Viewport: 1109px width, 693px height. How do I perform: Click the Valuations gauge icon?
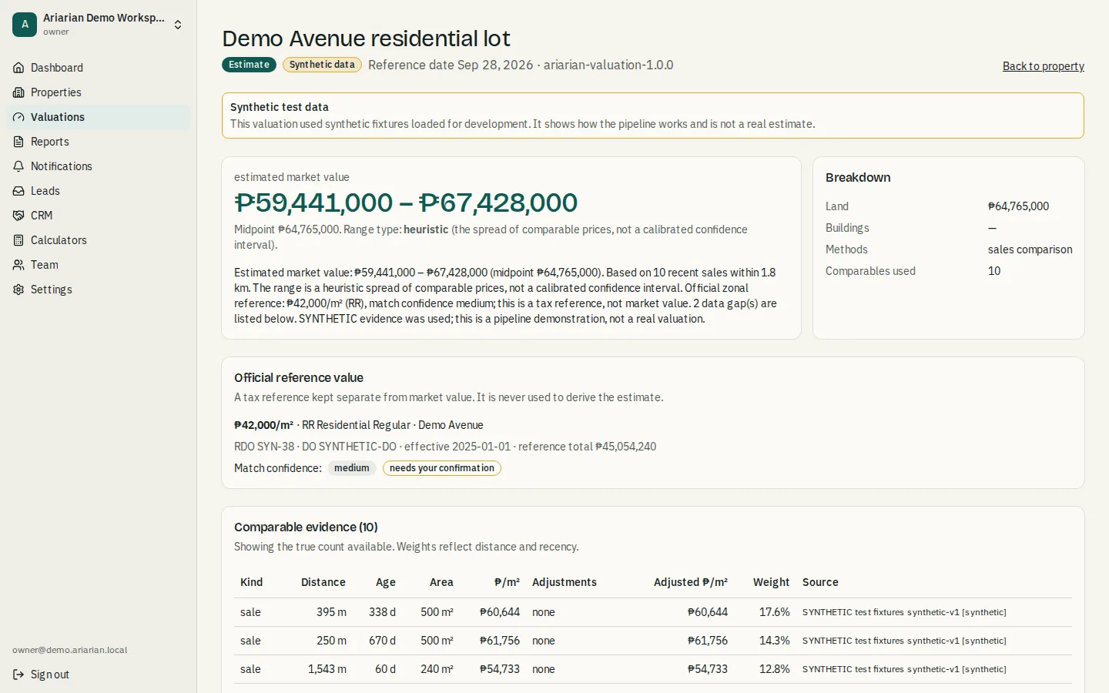pyautogui.click(x=18, y=117)
